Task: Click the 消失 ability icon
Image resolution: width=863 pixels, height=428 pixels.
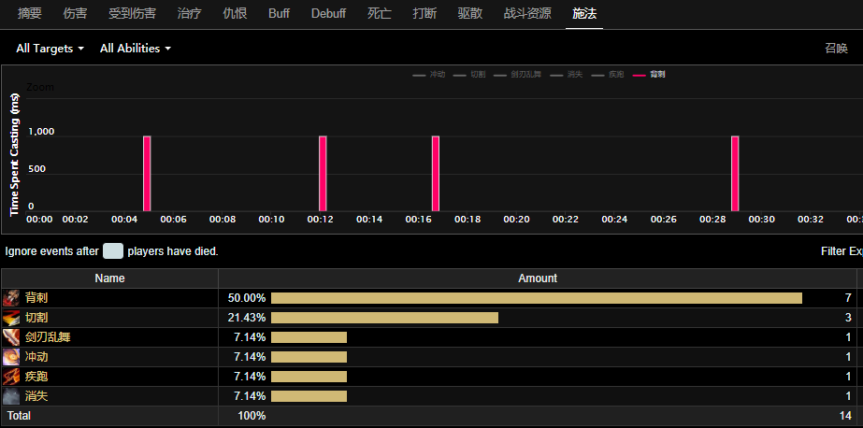Action: 11,396
